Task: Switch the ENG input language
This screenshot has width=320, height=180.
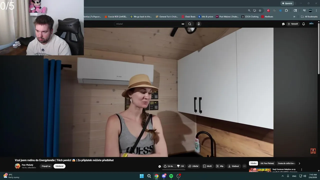Action: pos(294,176)
